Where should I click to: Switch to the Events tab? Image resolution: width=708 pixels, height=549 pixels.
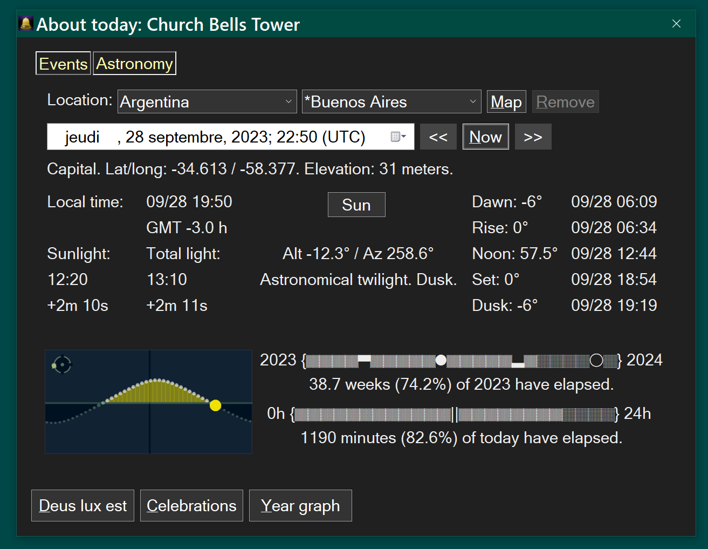63,64
